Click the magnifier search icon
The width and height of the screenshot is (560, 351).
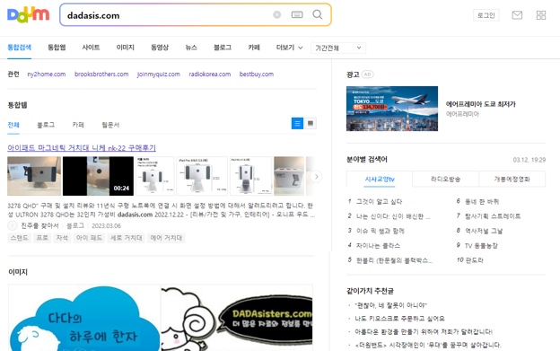click(317, 14)
